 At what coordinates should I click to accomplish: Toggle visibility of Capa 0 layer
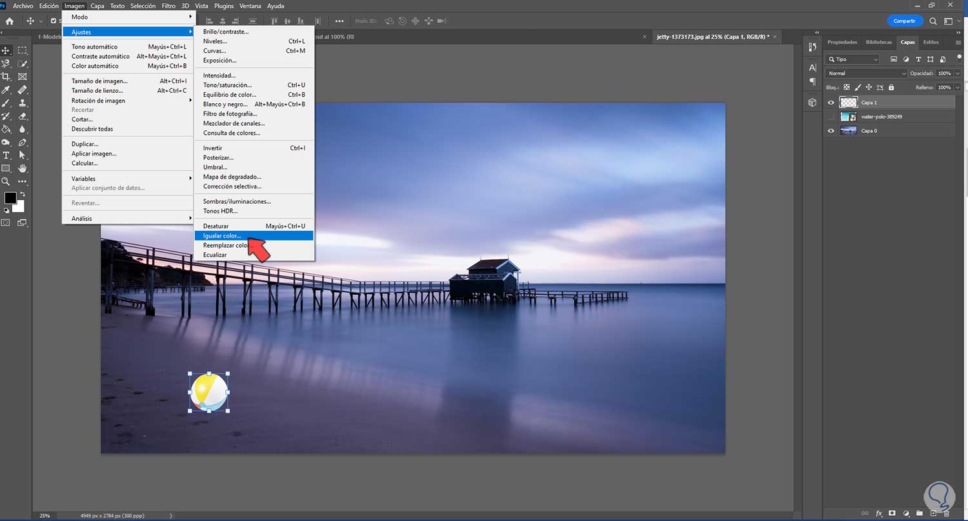click(831, 131)
